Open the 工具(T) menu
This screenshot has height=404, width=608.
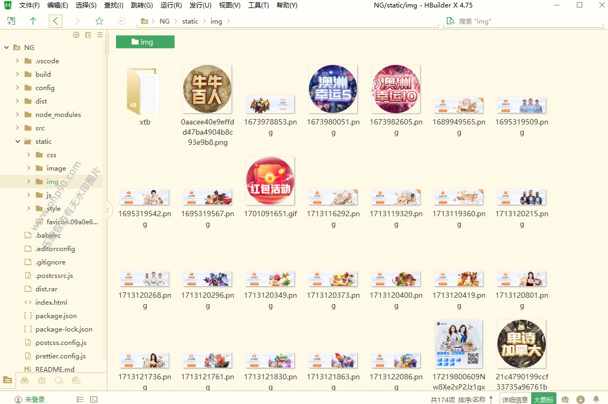tap(258, 5)
